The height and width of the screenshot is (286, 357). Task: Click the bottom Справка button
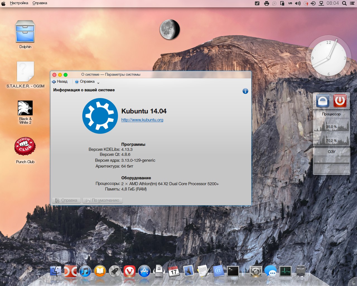[66, 200]
